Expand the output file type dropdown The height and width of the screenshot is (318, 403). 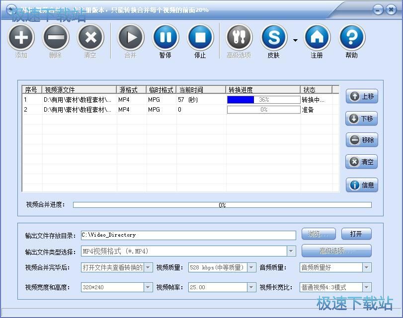tap(291, 251)
